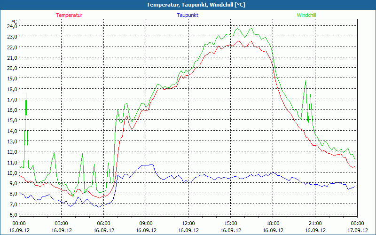The image size is (376, 235).
Task: Click the 24,0 y-axis value
Action: [x=12, y=26]
